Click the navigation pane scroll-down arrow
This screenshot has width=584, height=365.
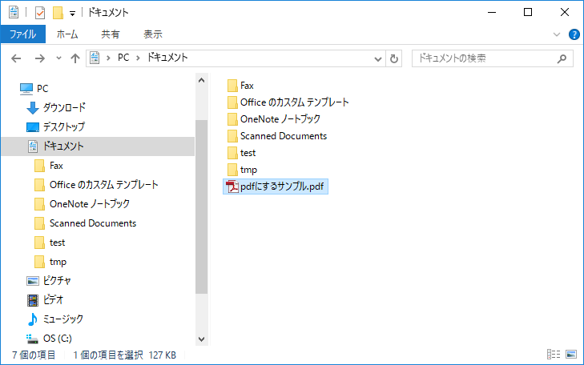pyautogui.click(x=202, y=339)
